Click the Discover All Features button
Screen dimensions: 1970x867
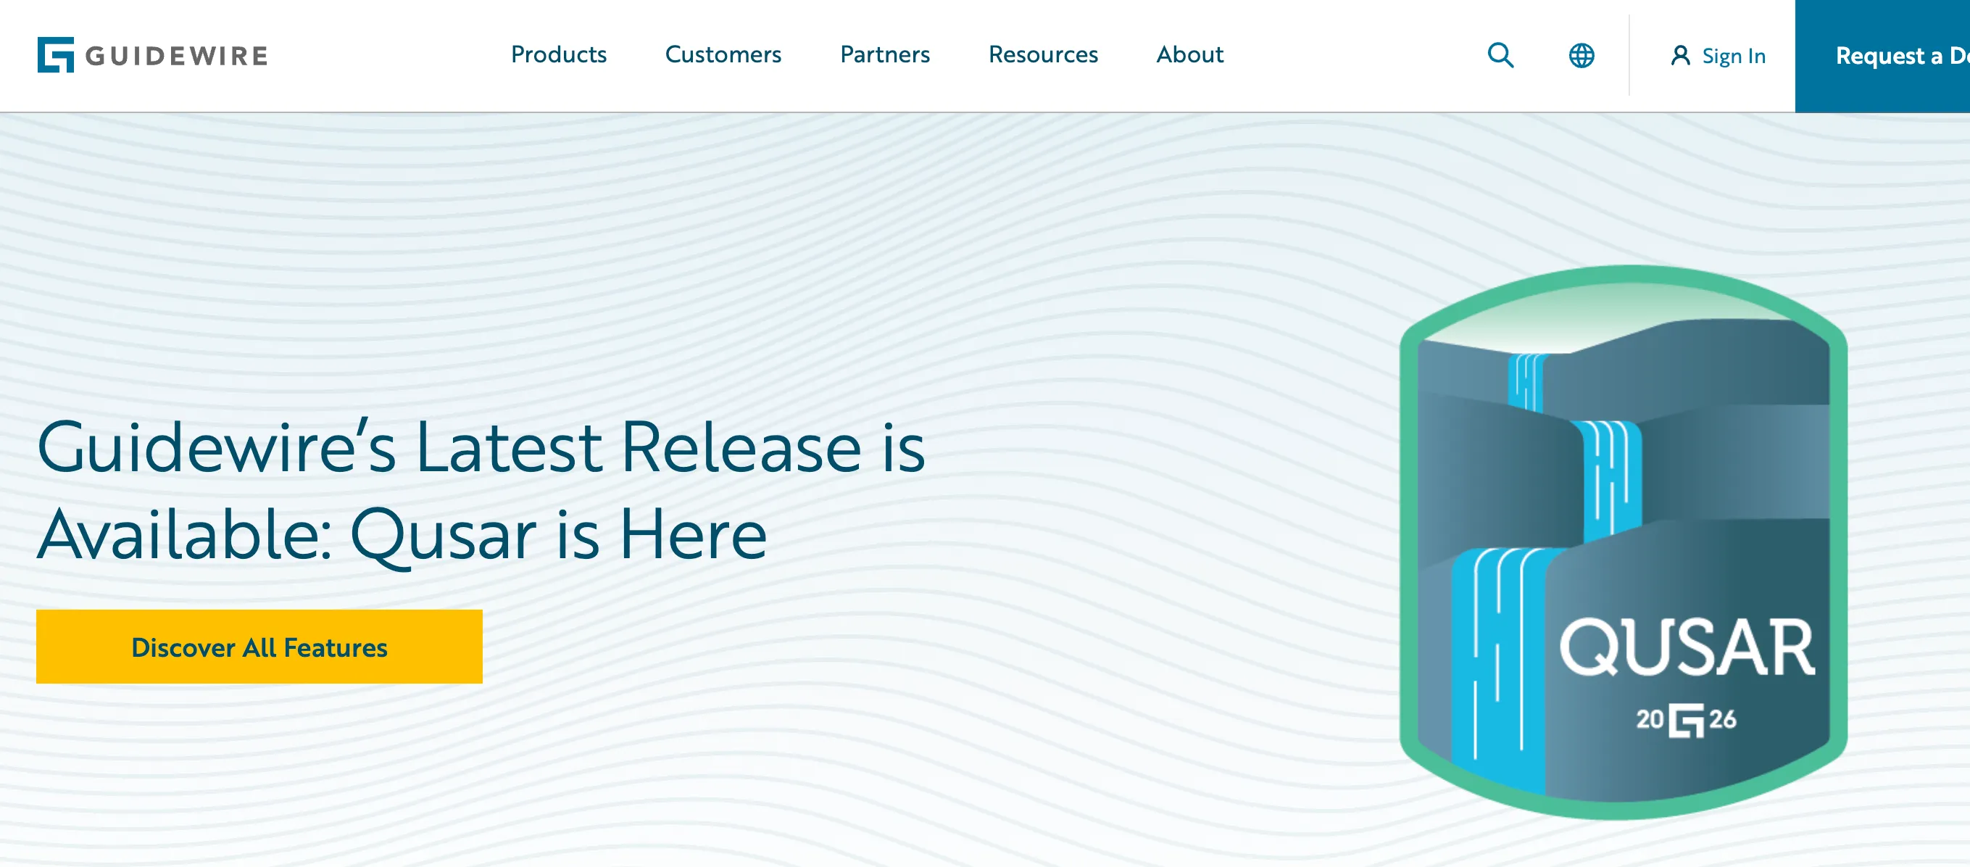coord(259,647)
